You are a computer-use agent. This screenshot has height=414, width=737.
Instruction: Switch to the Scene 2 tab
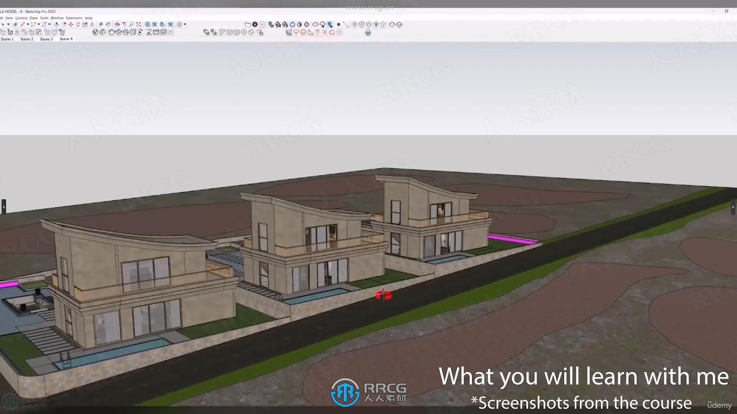point(26,39)
